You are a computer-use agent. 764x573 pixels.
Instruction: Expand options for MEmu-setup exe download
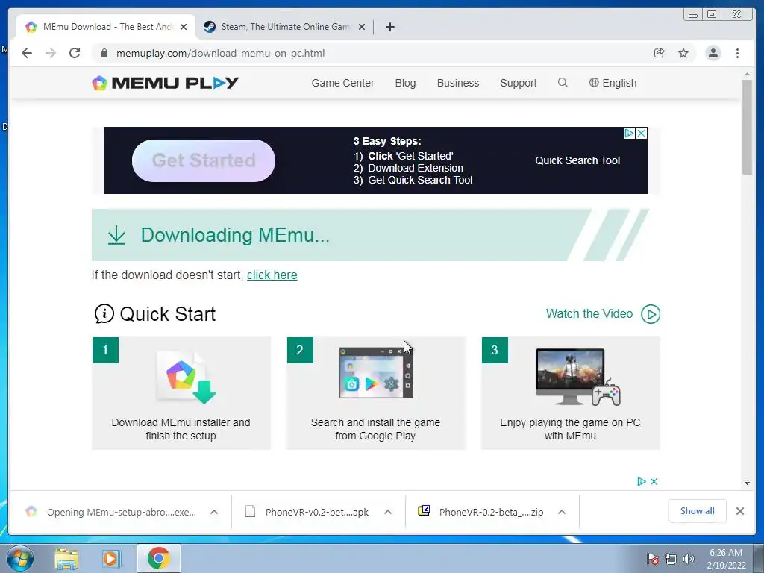[x=214, y=512]
